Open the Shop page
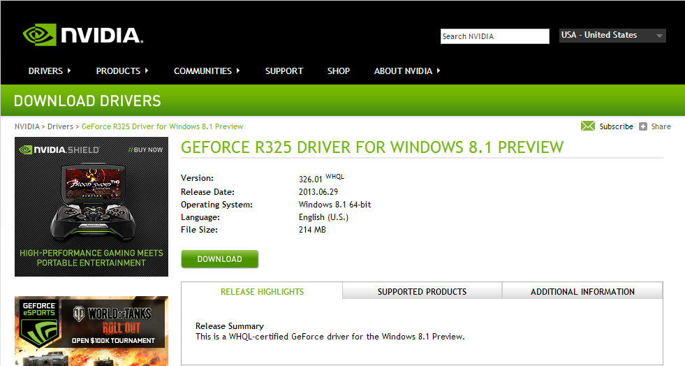Image resolution: width=685 pixels, height=366 pixels. tap(339, 71)
